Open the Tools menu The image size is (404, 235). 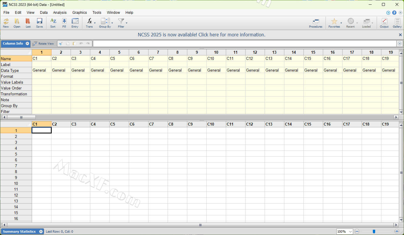coord(97,13)
